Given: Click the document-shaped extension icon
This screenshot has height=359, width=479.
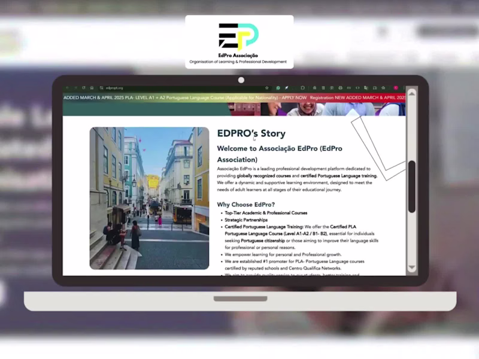Looking at the screenshot, I should [x=323, y=87].
